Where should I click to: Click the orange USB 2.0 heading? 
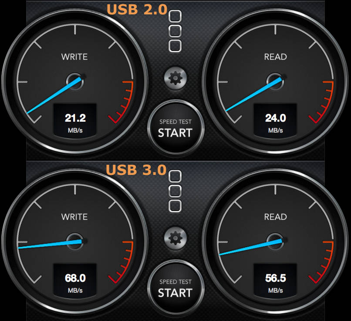137,10
